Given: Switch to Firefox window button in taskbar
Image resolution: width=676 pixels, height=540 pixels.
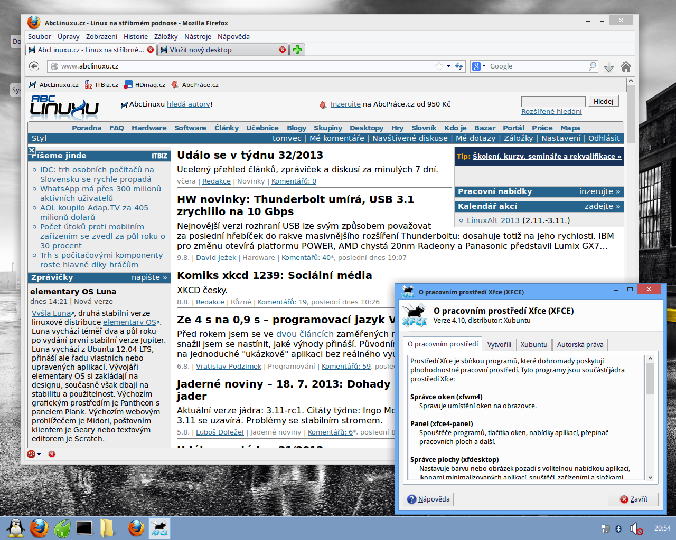Looking at the screenshot, I should (x=136, y=528).
